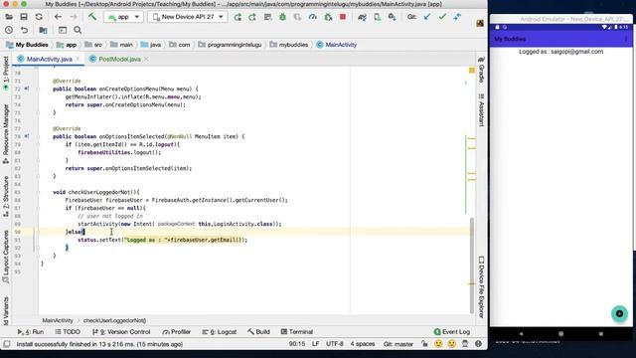The image size is (636, 358).
Task: Click the Open folder toolbar icon
Action: [x=9, y=17]
